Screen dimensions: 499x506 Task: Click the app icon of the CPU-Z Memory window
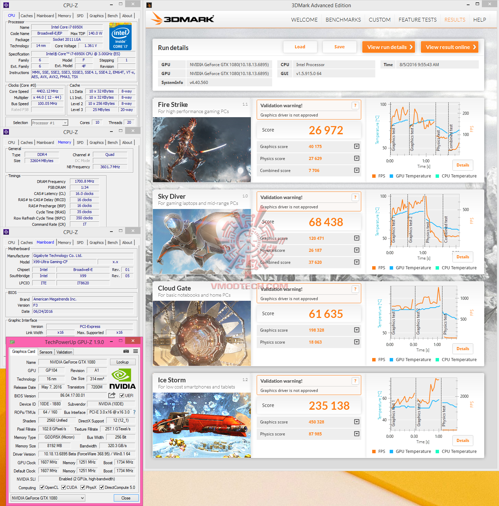click(x=6, y=132)
